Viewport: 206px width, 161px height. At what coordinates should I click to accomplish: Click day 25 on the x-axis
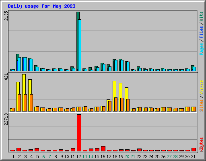pos(157,157)
